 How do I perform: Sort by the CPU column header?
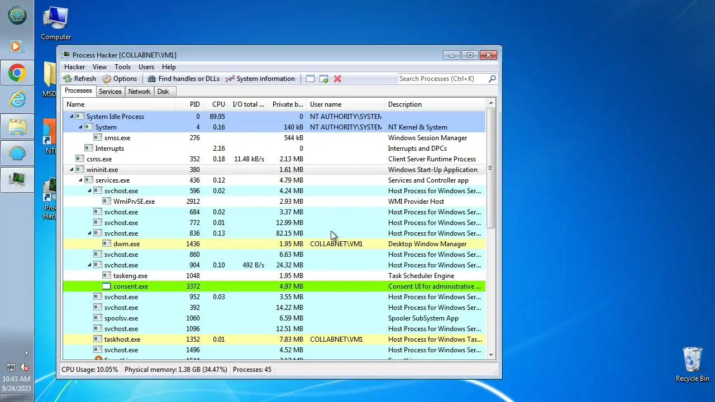click(216, 104)
